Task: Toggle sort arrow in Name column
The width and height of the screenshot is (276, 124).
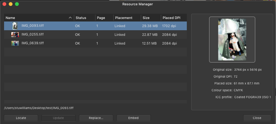Action: point(70,18)
